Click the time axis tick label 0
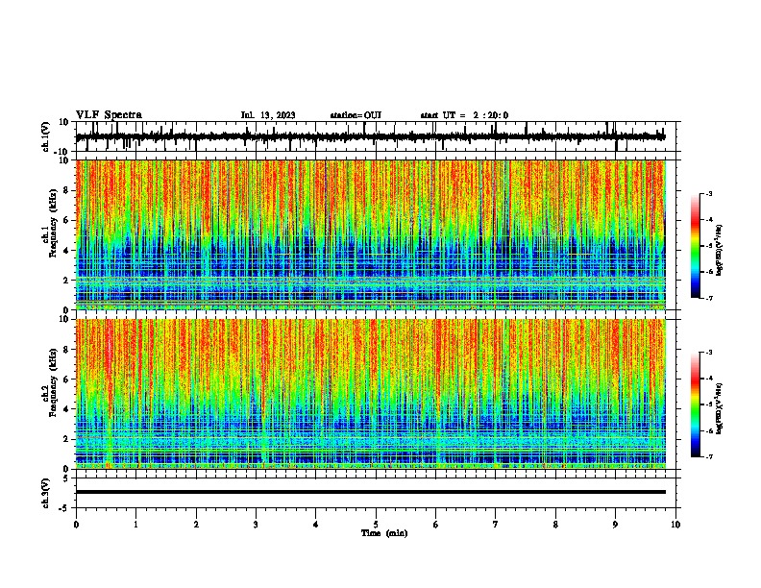 (76, 525)
